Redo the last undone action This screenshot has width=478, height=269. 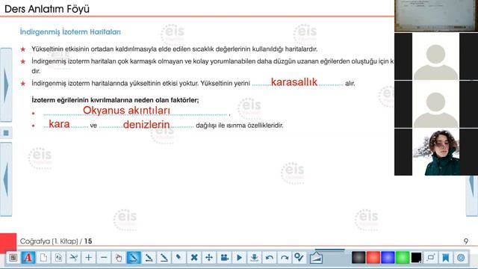coord(285,258)
